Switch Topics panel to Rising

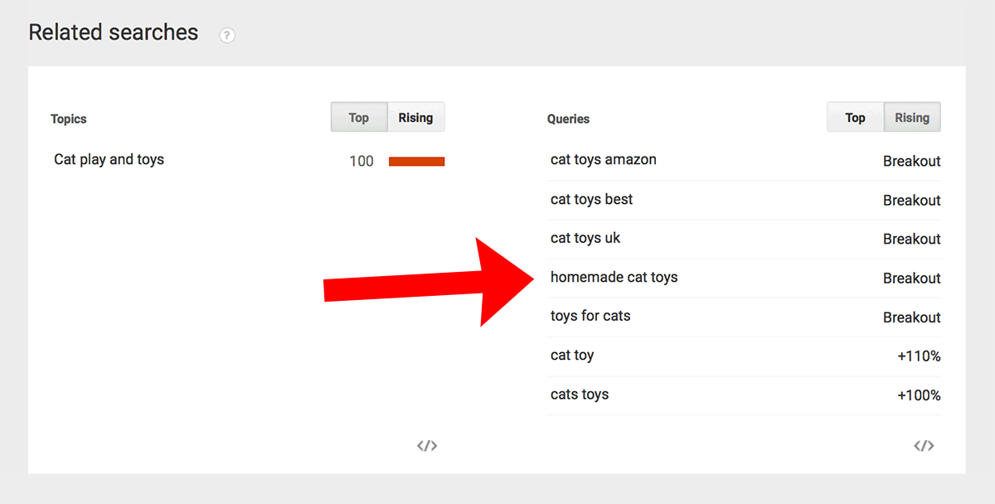(415, 117)
